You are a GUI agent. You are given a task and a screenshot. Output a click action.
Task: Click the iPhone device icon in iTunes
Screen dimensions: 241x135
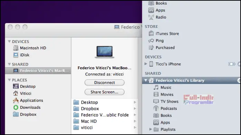click(x=151, y=64)
